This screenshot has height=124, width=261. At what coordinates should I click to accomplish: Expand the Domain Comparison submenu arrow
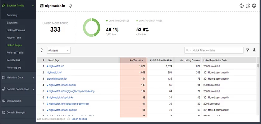pyautogui.click(x=33, y=89)
